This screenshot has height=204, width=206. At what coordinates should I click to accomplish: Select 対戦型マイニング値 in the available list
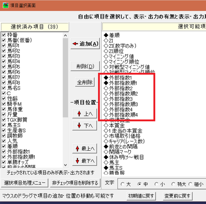click(127, 67)
